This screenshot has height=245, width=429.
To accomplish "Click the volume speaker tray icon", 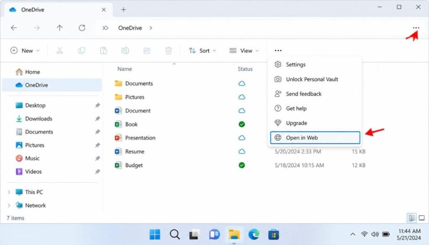I will (x=375, y=235).
